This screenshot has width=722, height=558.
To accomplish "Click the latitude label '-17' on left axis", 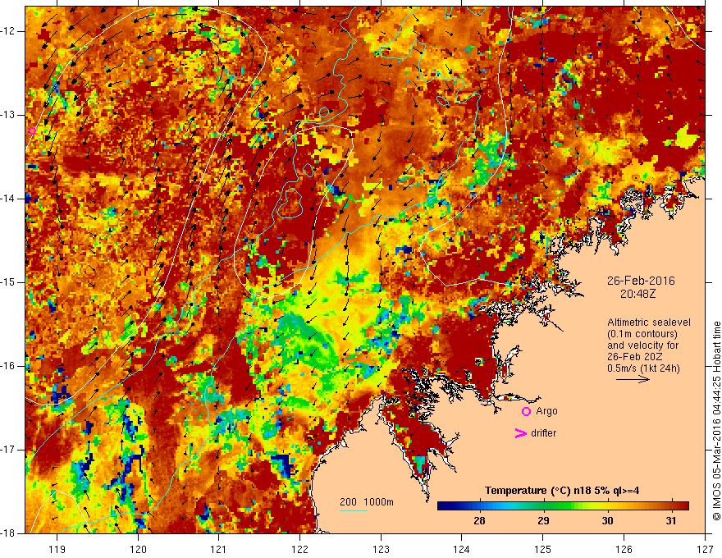I will (x=8, y=450).
